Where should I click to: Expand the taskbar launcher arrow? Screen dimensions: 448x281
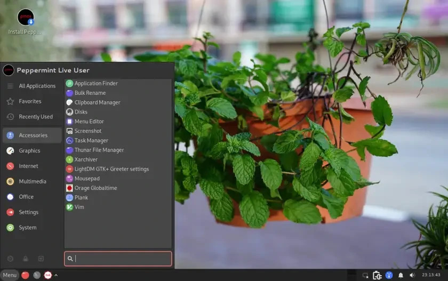[x=56, y=275]
